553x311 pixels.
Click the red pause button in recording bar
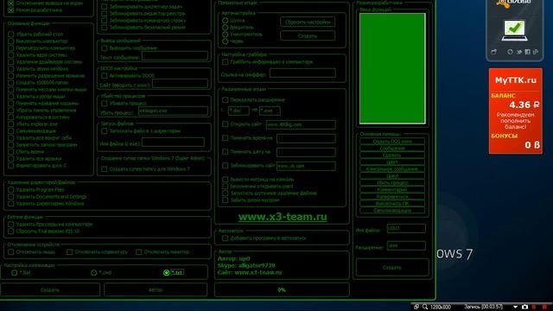534,308
